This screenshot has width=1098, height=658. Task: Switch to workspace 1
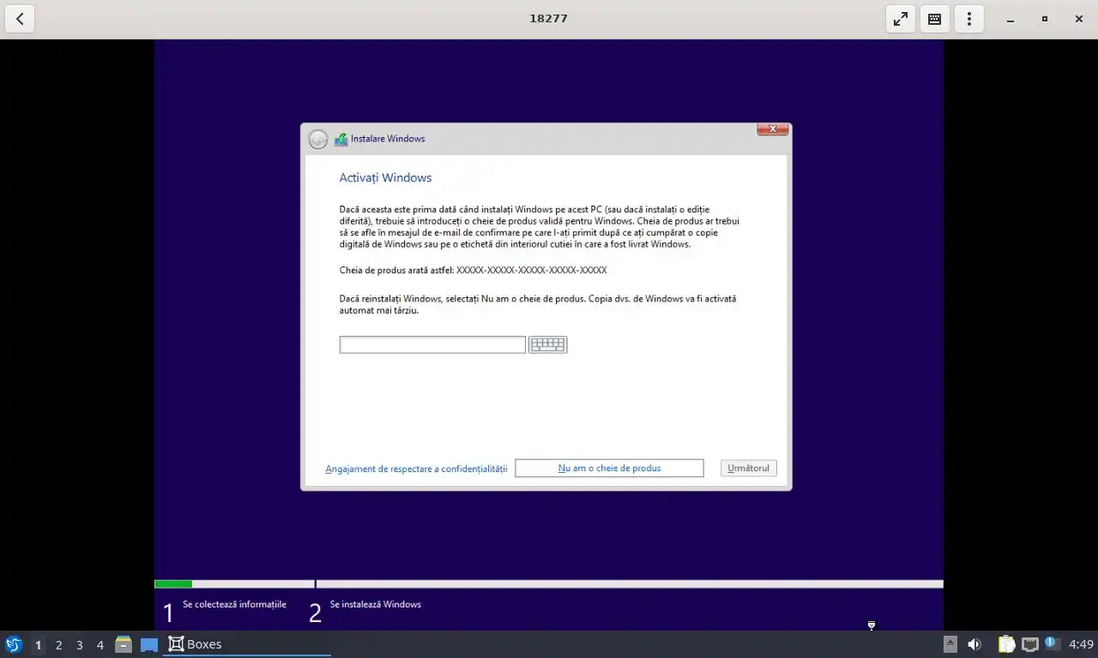[38, 644]
